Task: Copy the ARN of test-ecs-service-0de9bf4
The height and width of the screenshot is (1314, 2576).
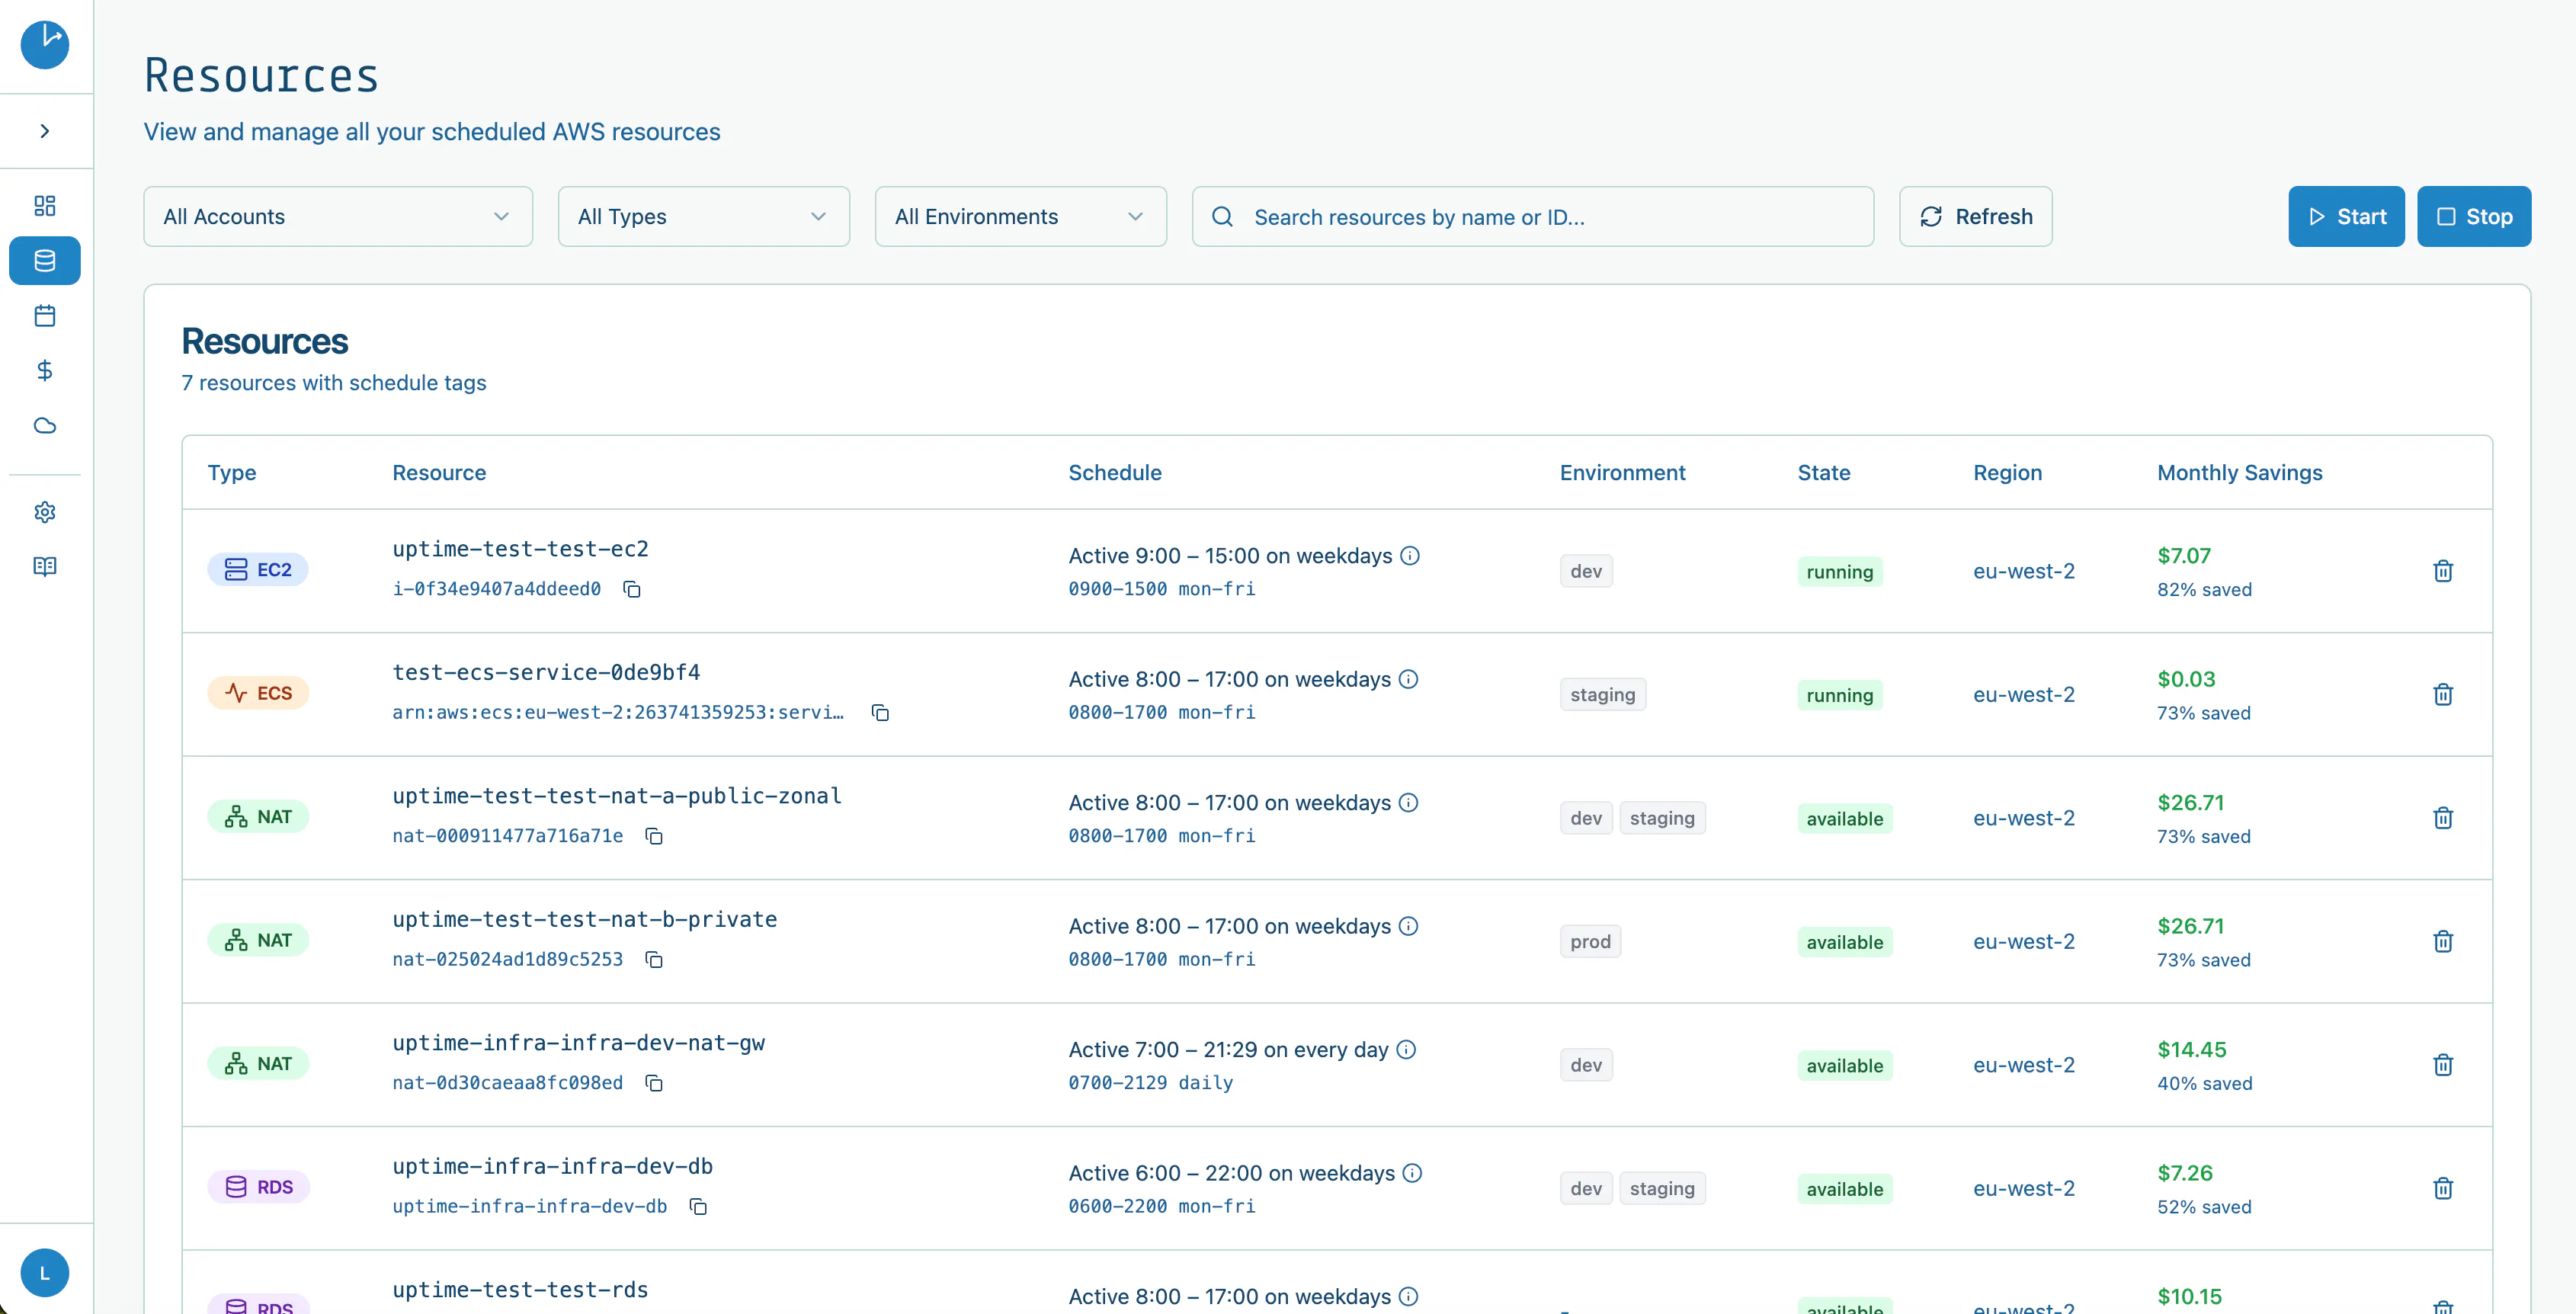Action: [x=880, y=712]
